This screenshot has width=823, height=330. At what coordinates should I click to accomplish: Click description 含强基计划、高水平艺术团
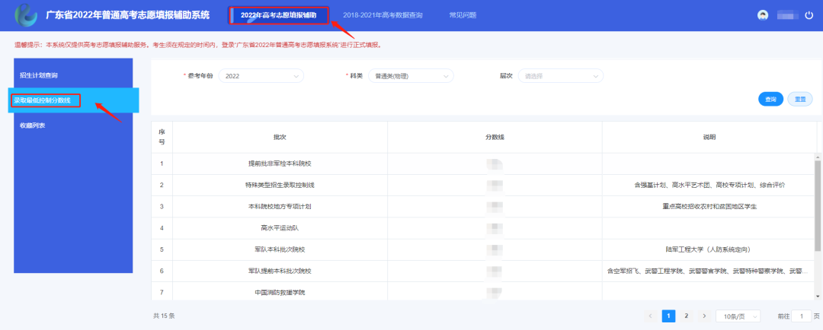(709, 185)
